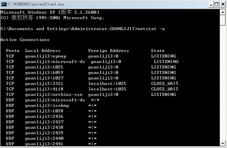The width and height of the screenshot is (227, 148).
Task: Maximize the cmd.exe window
Action: click(216, 4)
